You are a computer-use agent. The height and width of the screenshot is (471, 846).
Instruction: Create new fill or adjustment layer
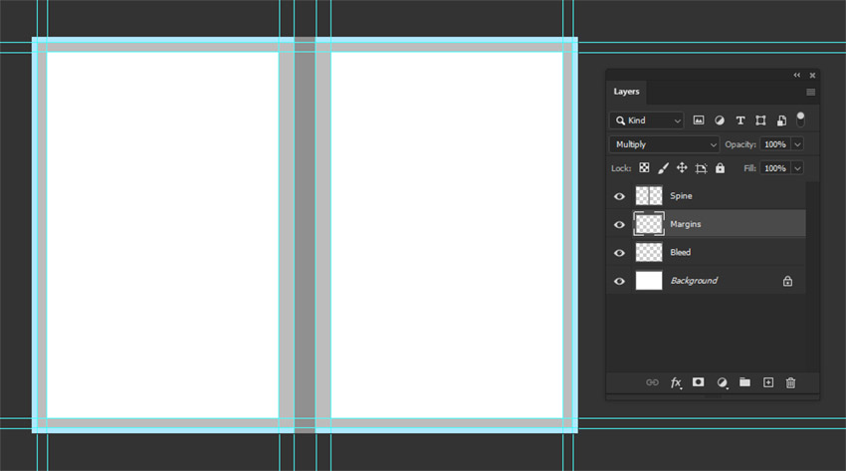(722, 383)
